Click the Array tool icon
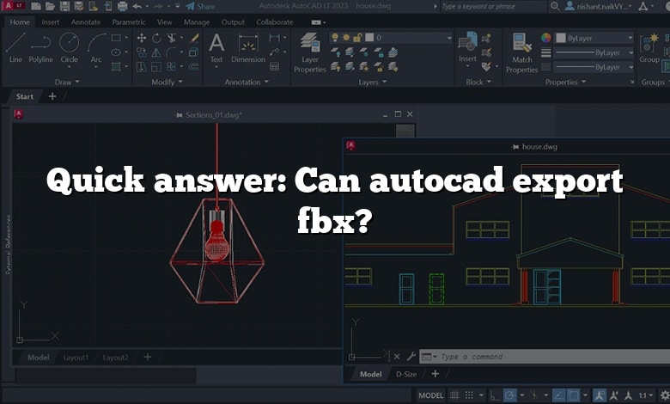670x404 pixels. tap(171, 67)
